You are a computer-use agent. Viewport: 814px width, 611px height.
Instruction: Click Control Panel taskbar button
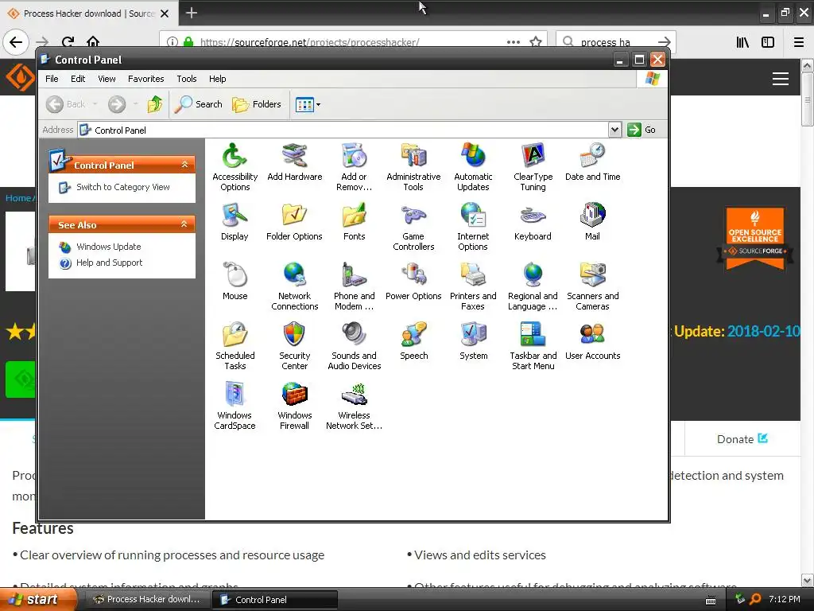click(275, 600)
